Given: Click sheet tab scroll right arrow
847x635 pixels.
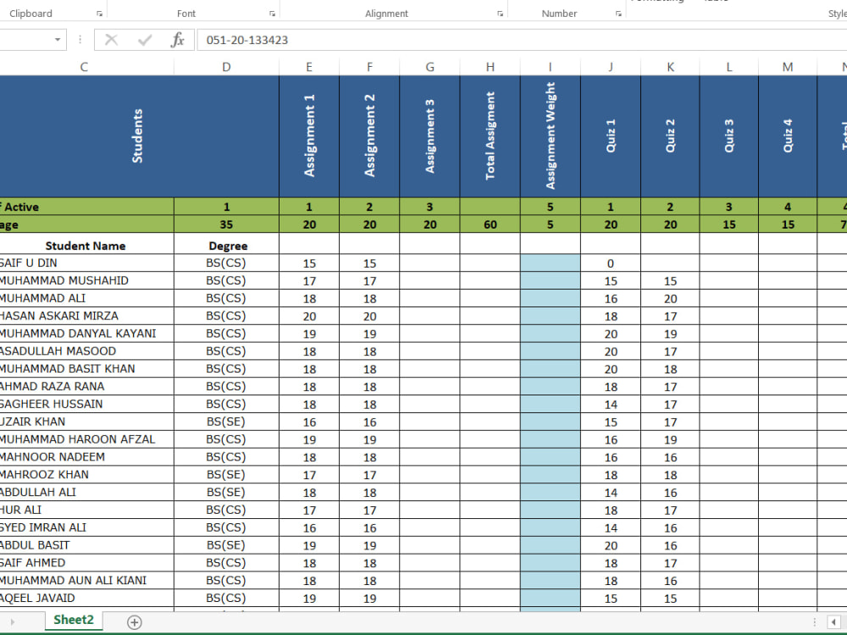Looking at the screenshot, I should [12, 622].
